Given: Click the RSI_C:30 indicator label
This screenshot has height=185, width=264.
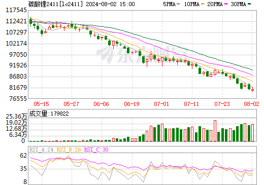Looking at the screenshot, I should 96,150.
